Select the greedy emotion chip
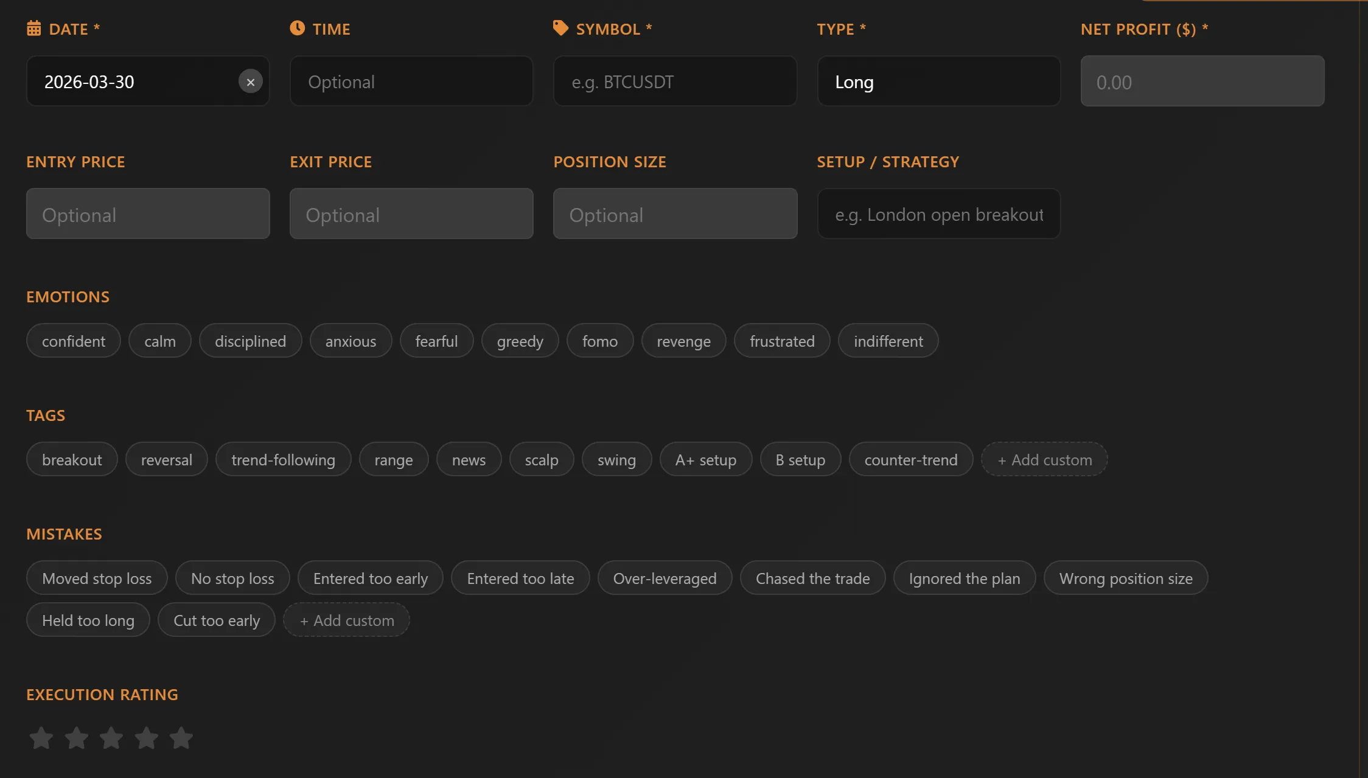Screen dimensions: 1368x778 tap(520, 341)
